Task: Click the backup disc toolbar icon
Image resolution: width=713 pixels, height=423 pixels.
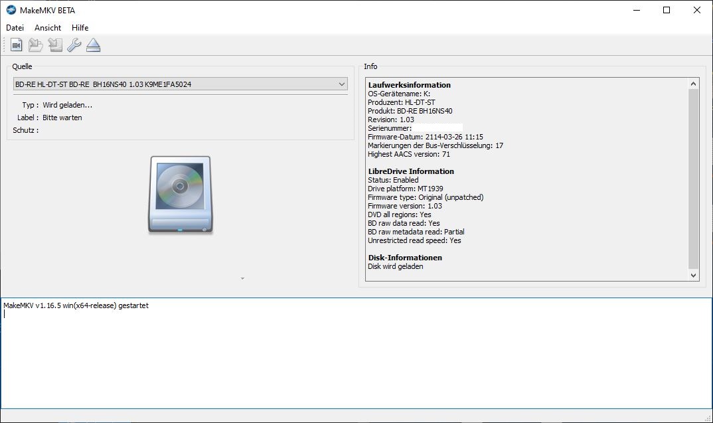Action: tap(55, 45)
